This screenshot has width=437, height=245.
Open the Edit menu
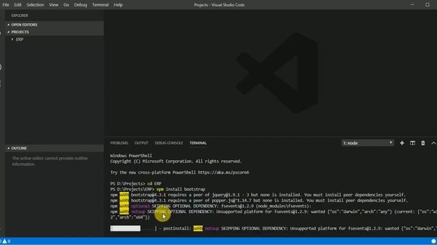click(x=18, y=5)
